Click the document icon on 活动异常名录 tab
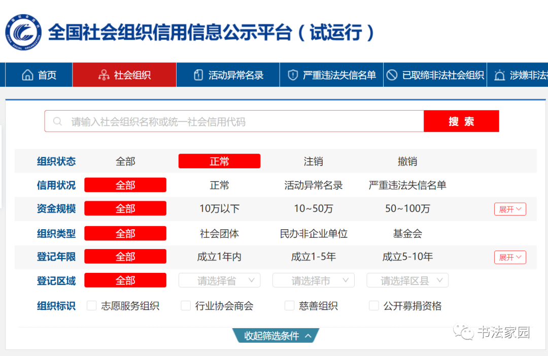 coord(198,75)
